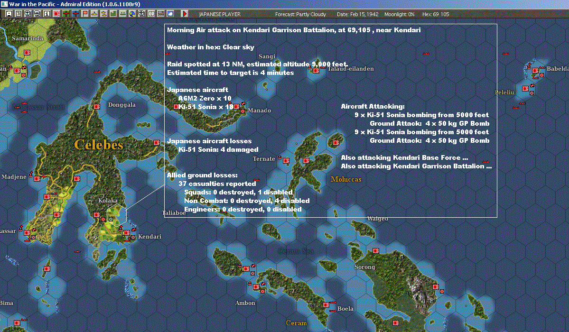
Task: Click the fourth toolbar icon with overlapping windows
Action: click(37, 14)
